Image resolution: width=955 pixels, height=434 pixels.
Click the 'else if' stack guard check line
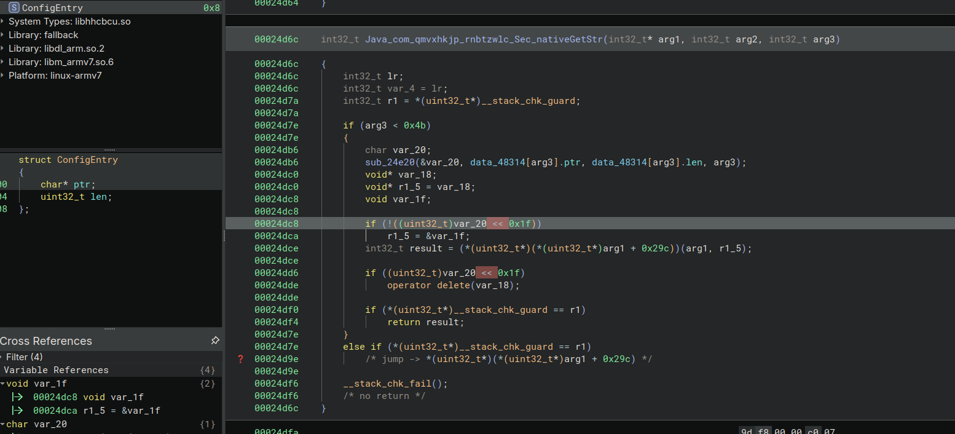coord(467,347)
